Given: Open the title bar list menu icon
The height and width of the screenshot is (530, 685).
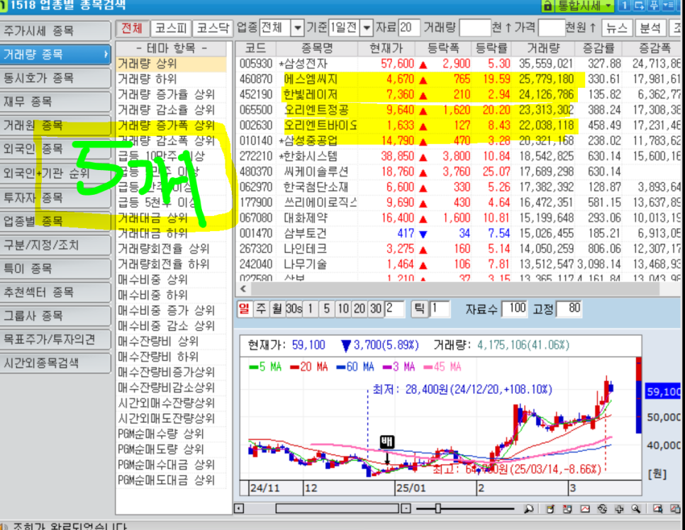Looking at the screenshot, I should (x=669, y=5).
